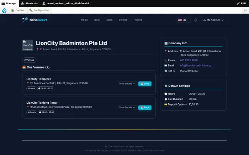The width and height of the screenshot is (249, 155).
Task: Open the Venues nav item
Action: click(123, 20)
